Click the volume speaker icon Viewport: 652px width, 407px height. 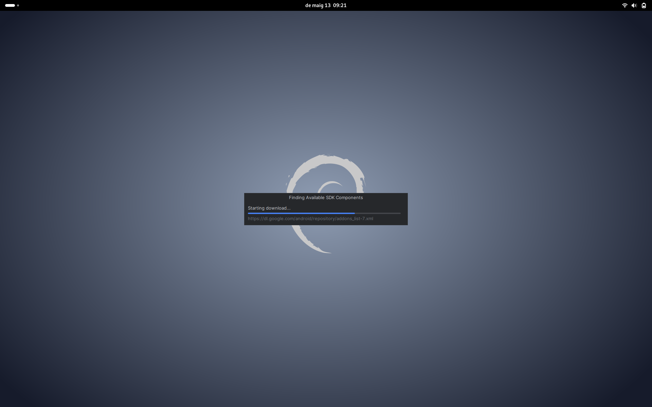pyautogui.click(x=634, y=5)
